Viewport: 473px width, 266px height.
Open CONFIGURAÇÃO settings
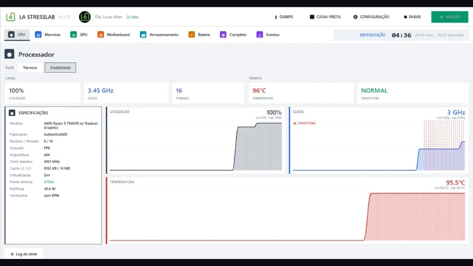(371, 17)
